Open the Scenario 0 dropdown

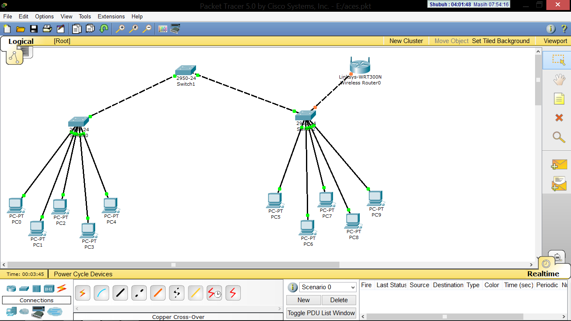coord(328,287)
